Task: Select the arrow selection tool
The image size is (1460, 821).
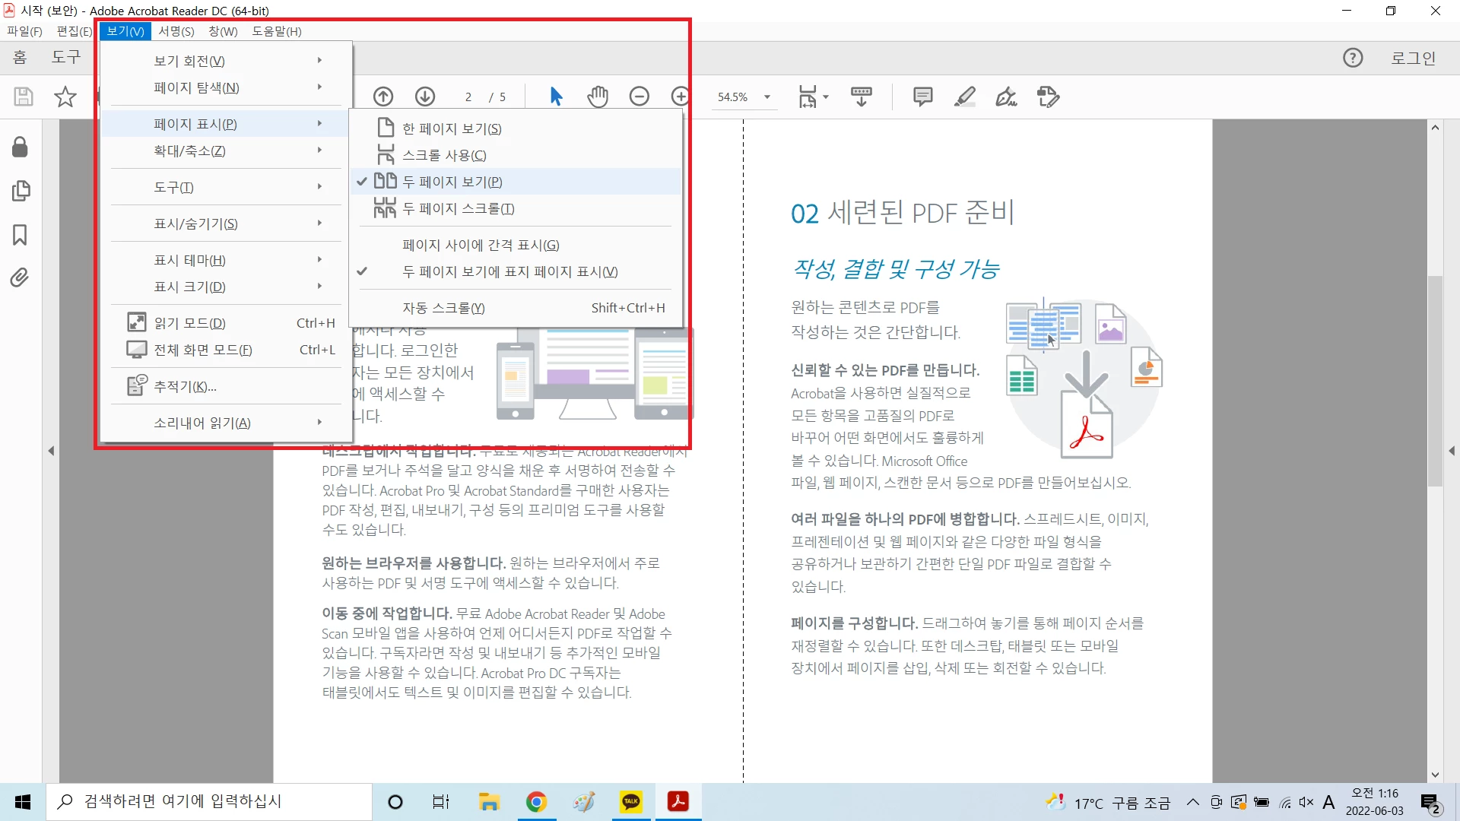Action: 556,97
